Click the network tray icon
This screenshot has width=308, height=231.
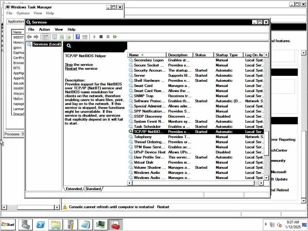click(x=272, y=224)
